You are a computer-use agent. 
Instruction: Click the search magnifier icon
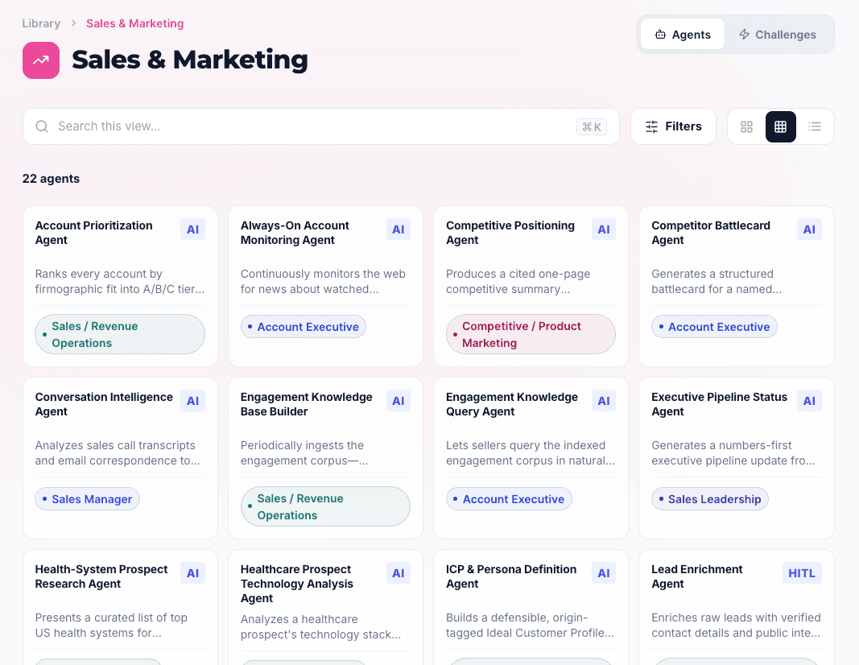click(x=42, y=126)
